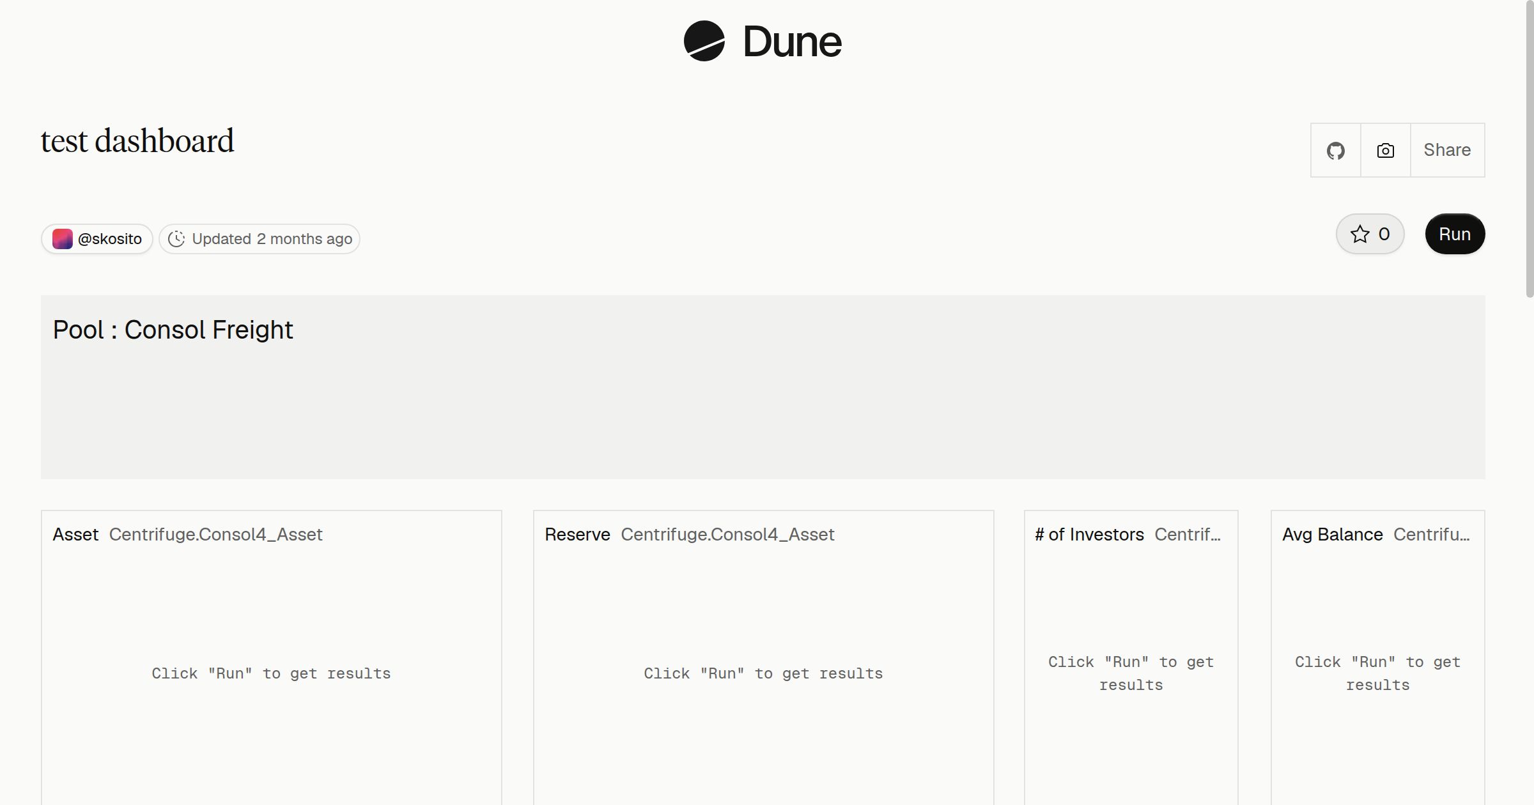Click # of Investors panel results message
Screen dimensions: 1534x805
(1131, 673)
